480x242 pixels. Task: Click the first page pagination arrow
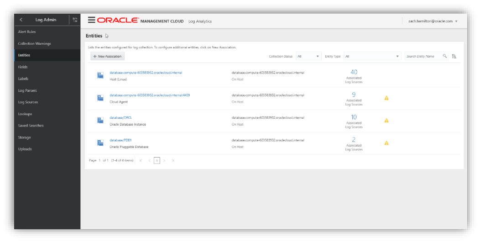[141, 161]
